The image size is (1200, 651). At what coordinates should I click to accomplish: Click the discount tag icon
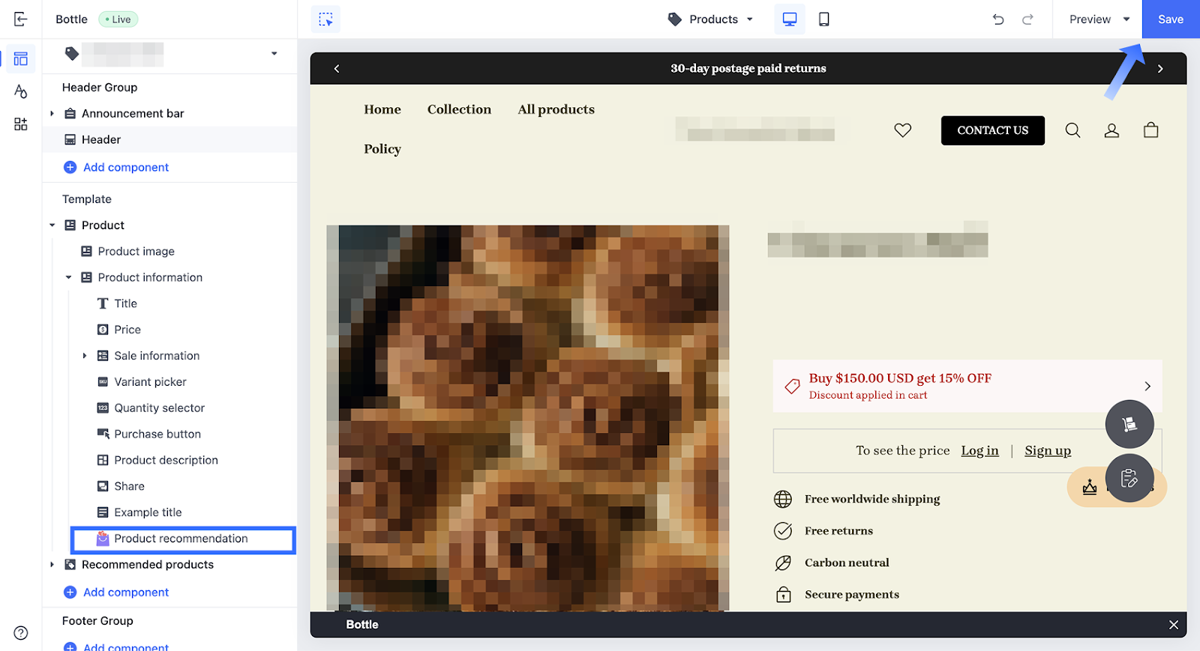[792, 387]
